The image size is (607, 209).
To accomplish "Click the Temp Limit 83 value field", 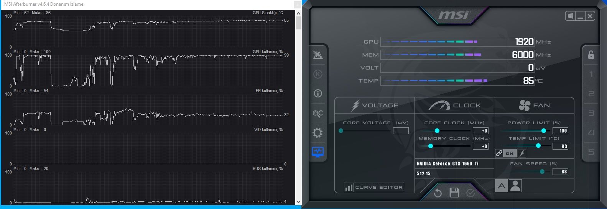I will (x=560, y=146).
